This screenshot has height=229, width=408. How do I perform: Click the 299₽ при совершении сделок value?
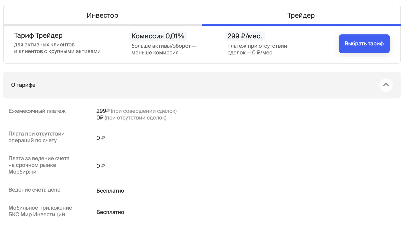pyautogui.click(x=136, y=111)
